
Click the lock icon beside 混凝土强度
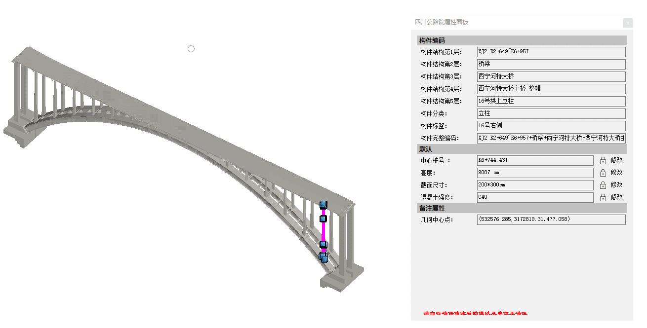pos(603,197)
